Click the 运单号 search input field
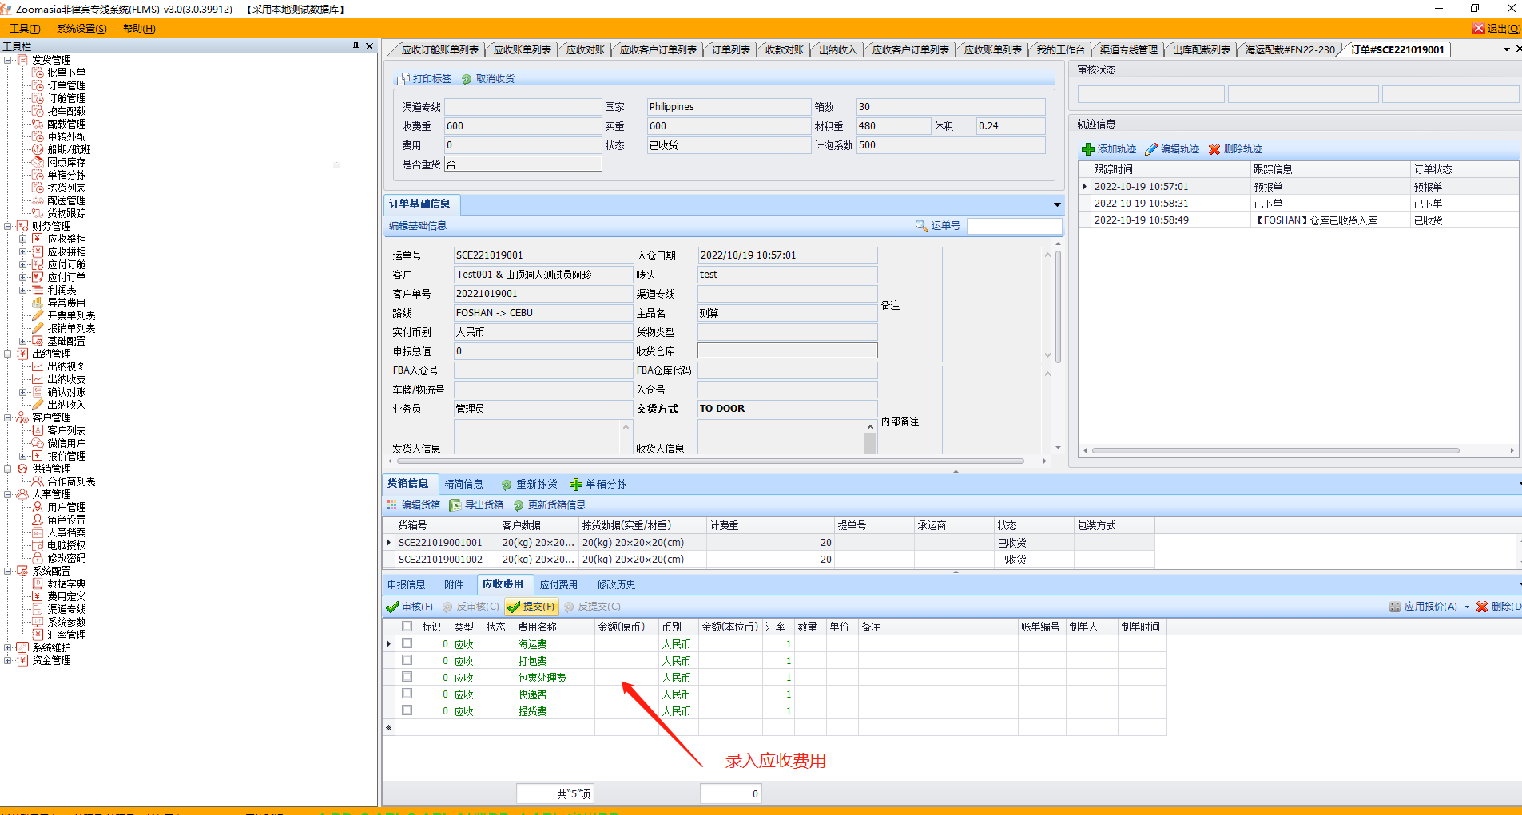The image size is (1522, 815). [1013, 226]
